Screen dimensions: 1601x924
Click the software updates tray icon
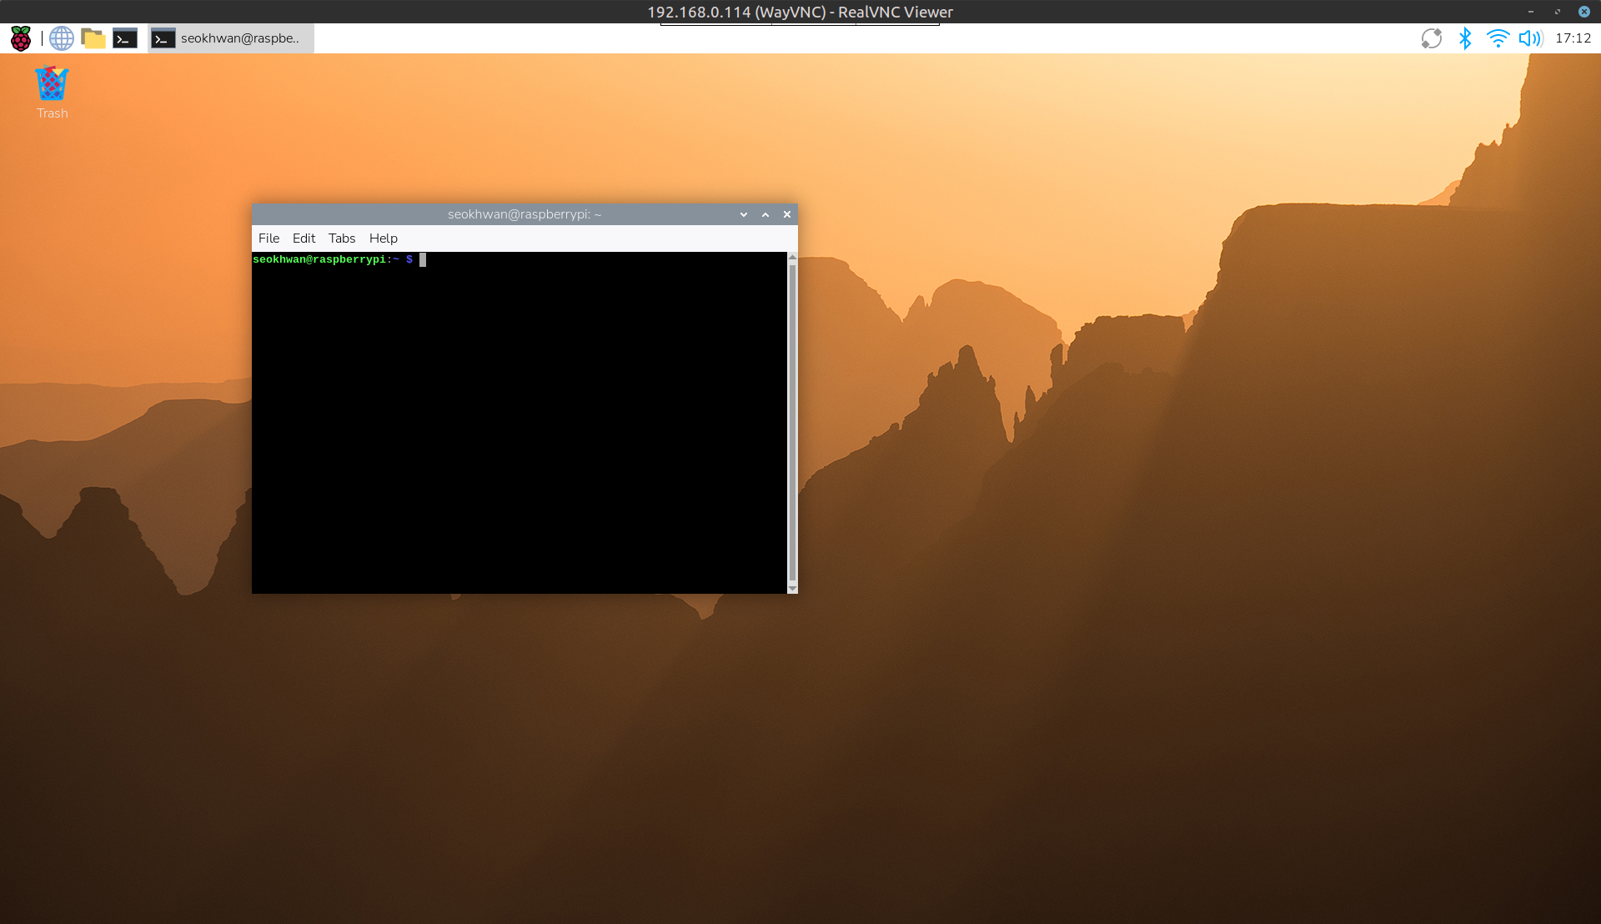(x=1431, y=38)
